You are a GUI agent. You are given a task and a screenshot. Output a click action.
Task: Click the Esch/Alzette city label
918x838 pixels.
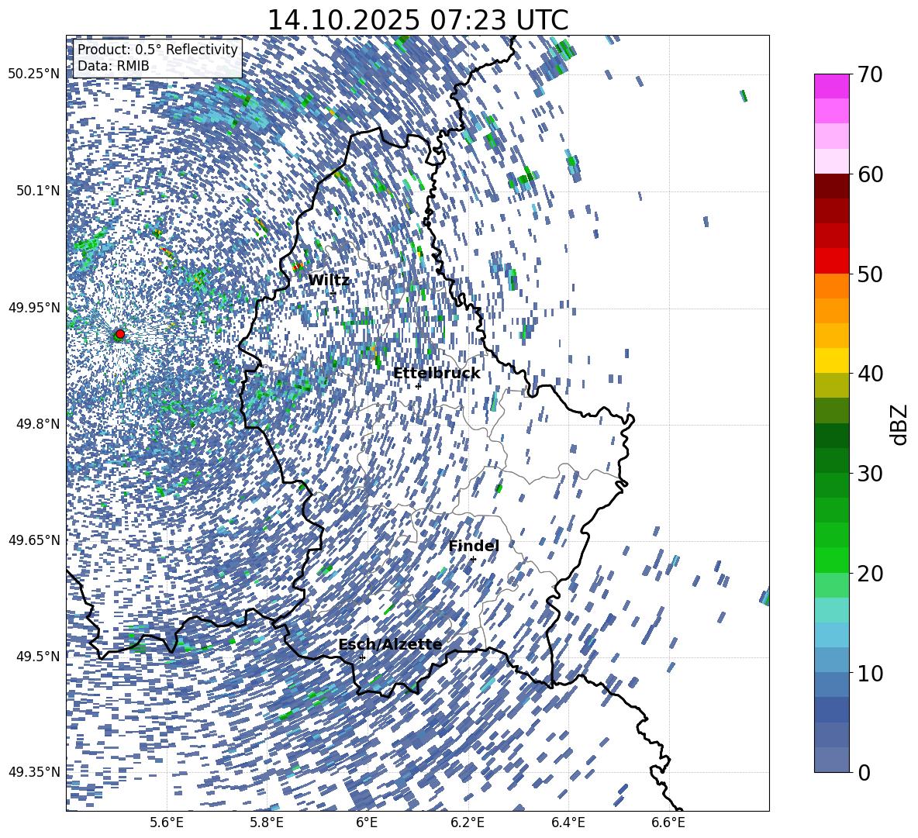[x=389, y=644]
